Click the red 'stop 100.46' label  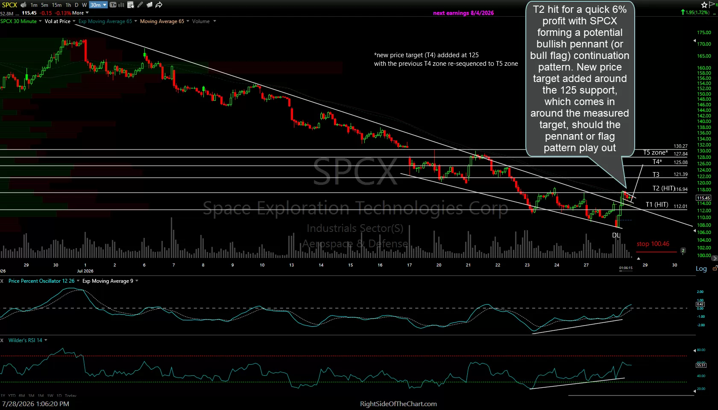click(653, 244)
